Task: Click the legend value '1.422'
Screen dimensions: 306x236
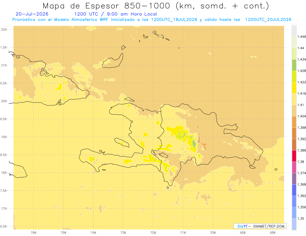Action: 301,82
